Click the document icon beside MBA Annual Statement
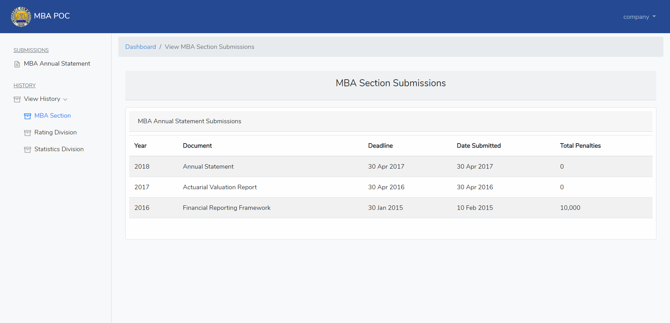Viewport: 670px width, 323px height. click(x=17, y=64)
